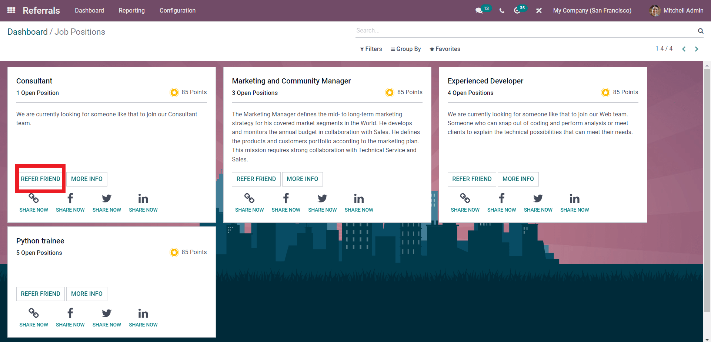
Task: Click Refer Friend for Consultant
Action: (x=40, y=179)
